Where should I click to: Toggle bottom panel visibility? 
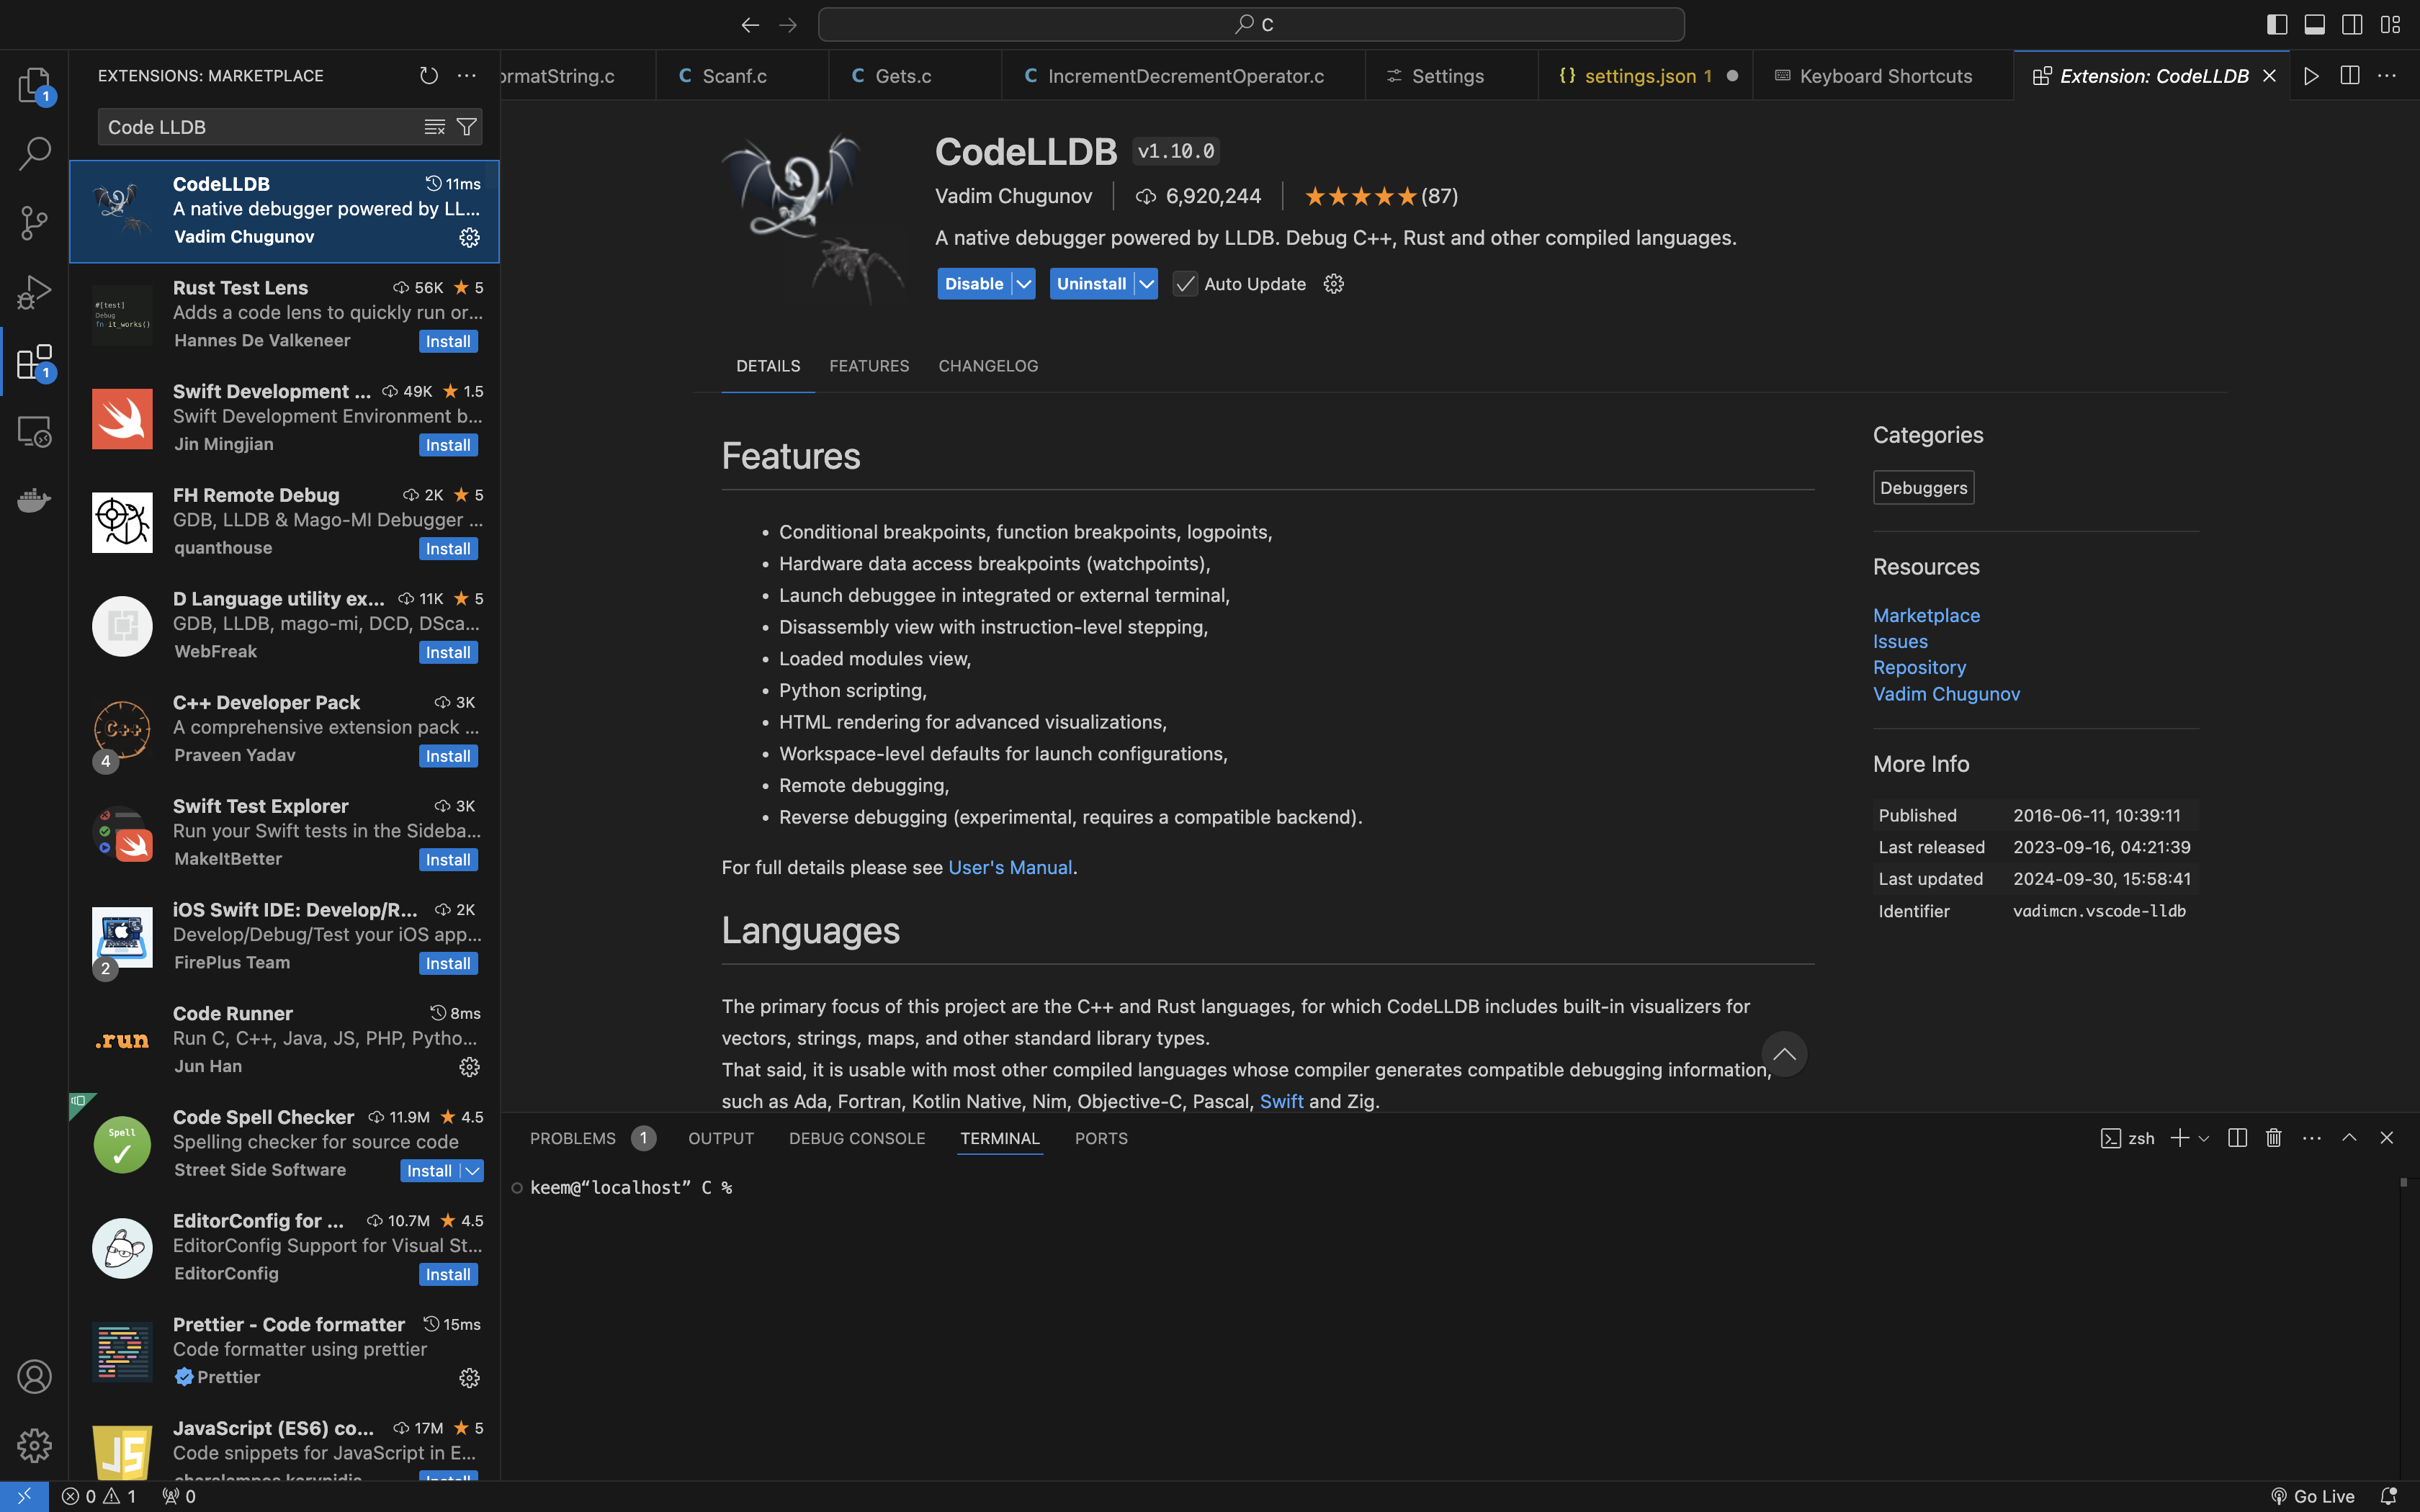click(2314, 25)
